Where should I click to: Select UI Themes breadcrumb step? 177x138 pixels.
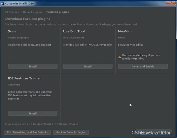tap(12, 12)
